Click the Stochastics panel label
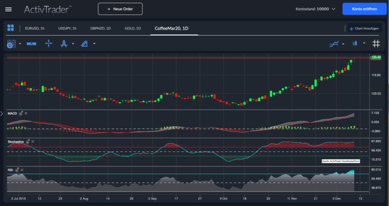The height and width of the screenshot is (206, 389). coord(16,142)
